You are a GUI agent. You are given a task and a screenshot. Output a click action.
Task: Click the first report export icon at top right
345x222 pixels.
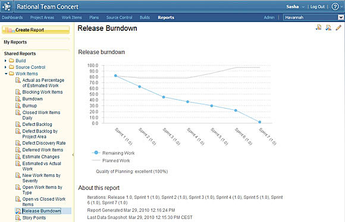319,27
